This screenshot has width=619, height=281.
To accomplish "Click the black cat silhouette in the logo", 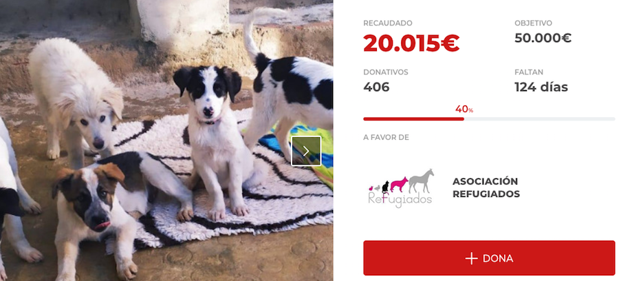I will point(385,187).
